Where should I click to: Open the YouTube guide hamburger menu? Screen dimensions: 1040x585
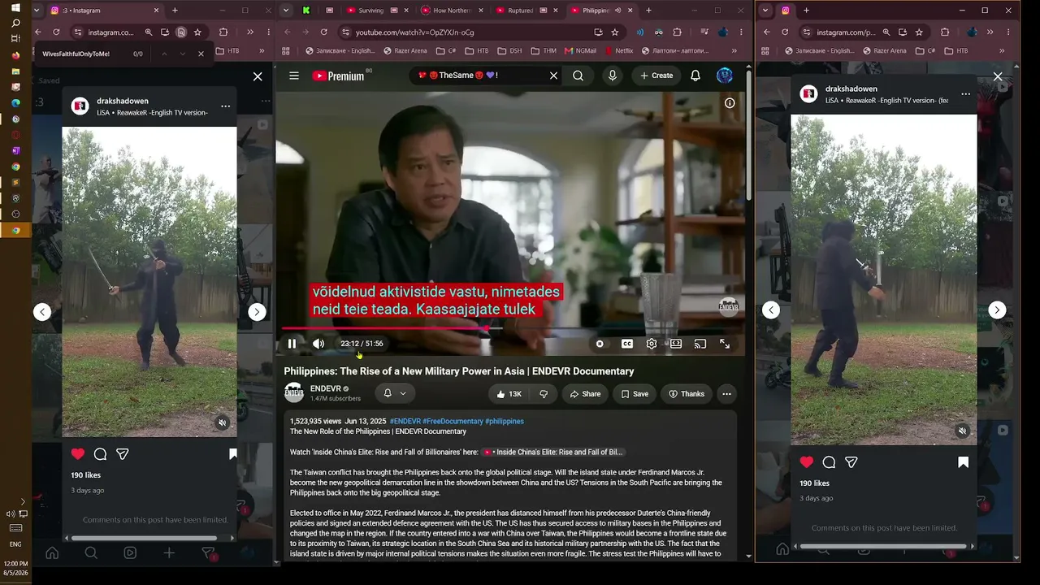pos(294,76)
